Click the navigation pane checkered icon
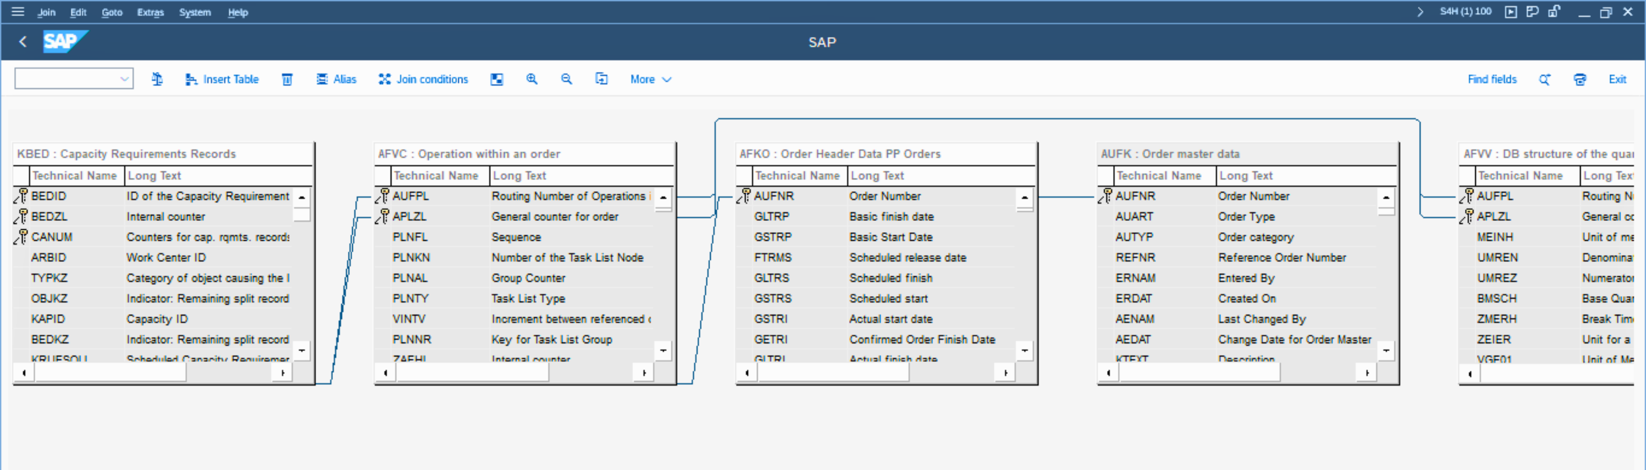 [497, 79]
